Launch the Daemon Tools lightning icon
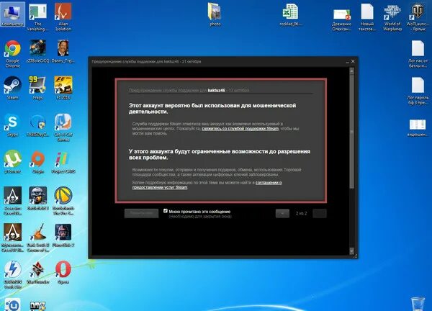The height and width of the screenshot is (311, 432). coord(13,274)
